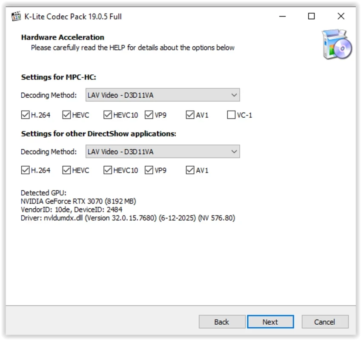Uncheck AV1 under MPC-HC settings
361x340 pixels.
point(190,115)
